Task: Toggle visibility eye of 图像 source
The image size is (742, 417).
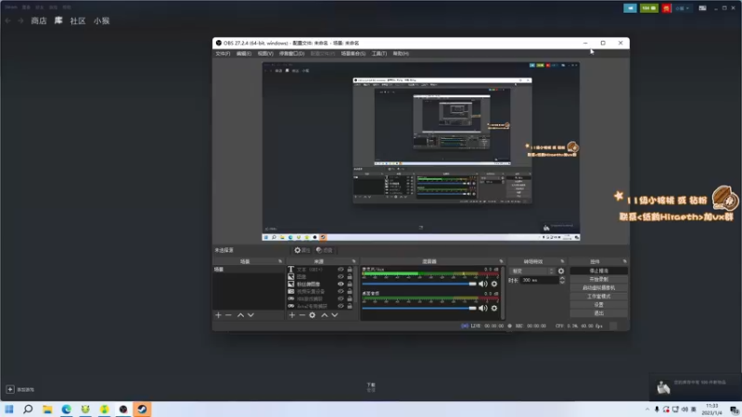Action: (340, 276)
